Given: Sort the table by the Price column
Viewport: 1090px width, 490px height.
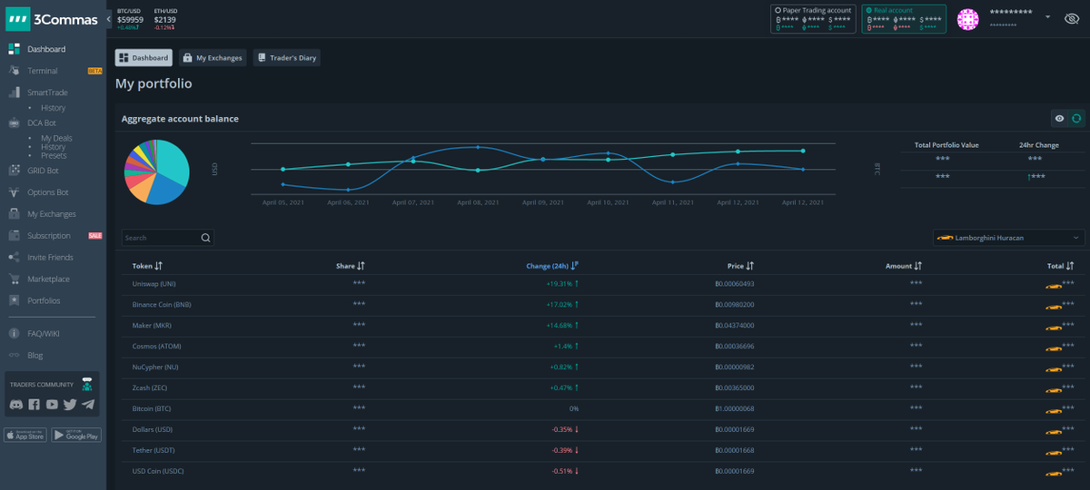Looking at the screenshot, I should [x=740, y=266].
